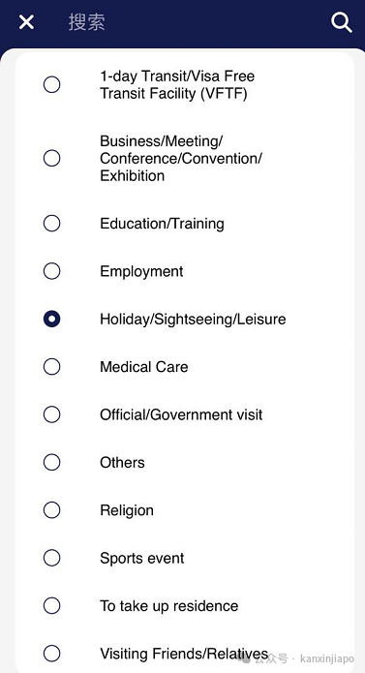
Task: Select the Visiting Friends/Relatives radio button
Action: (x=52, y=654)
